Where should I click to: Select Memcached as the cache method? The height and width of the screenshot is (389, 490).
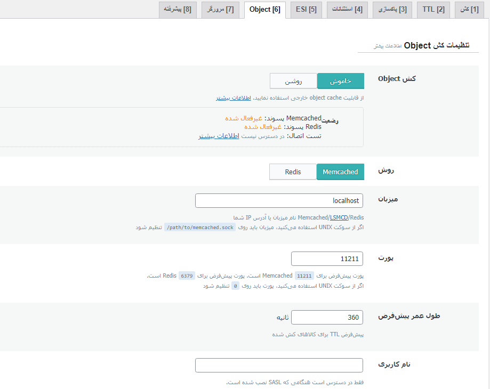click(340, 172)
